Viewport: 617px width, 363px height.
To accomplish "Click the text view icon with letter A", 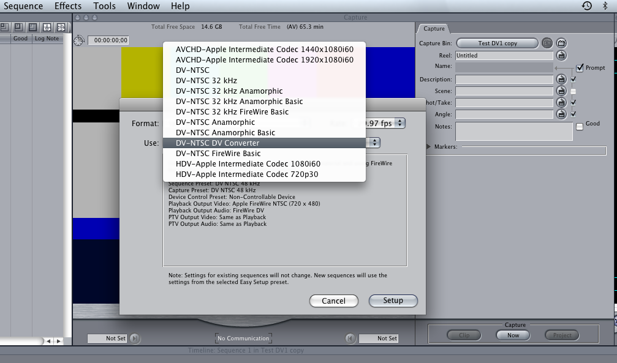I will coord(47,27).
